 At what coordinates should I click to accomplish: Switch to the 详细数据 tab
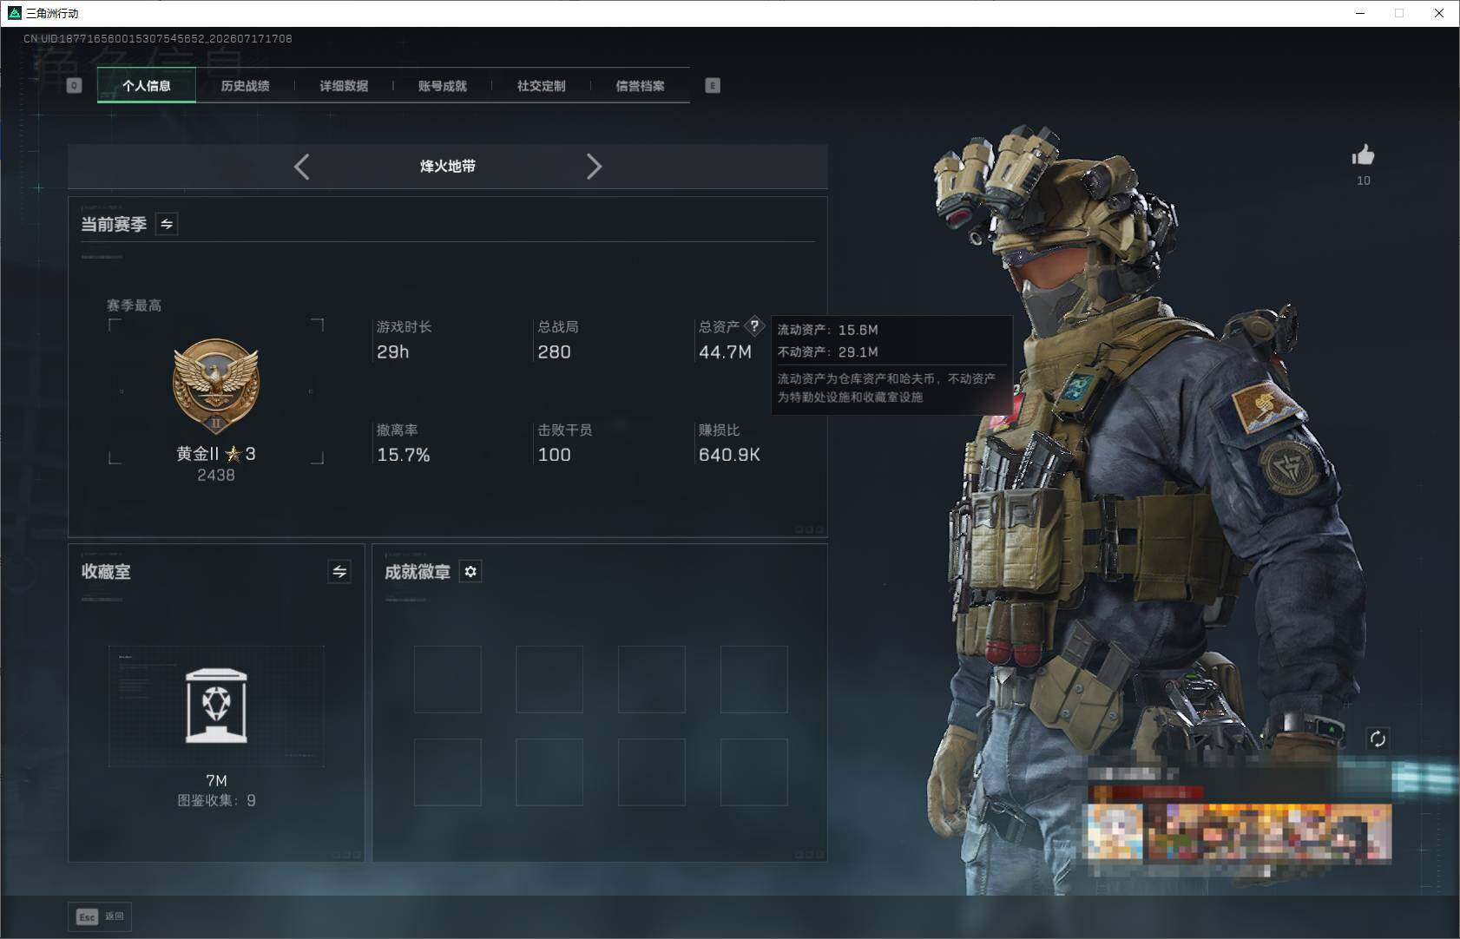pyautogui.click(x=344, y=86)
